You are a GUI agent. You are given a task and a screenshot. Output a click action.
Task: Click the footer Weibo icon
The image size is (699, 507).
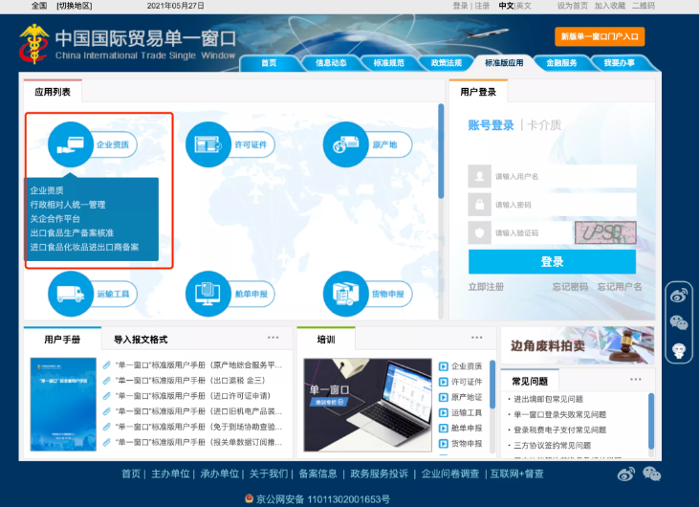tap(626, 474)
